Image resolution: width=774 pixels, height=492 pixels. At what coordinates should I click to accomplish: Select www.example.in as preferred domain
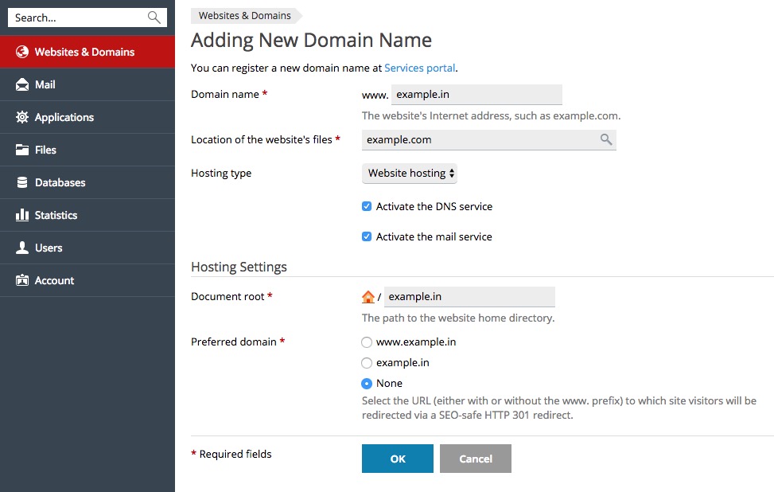(367, 342)
